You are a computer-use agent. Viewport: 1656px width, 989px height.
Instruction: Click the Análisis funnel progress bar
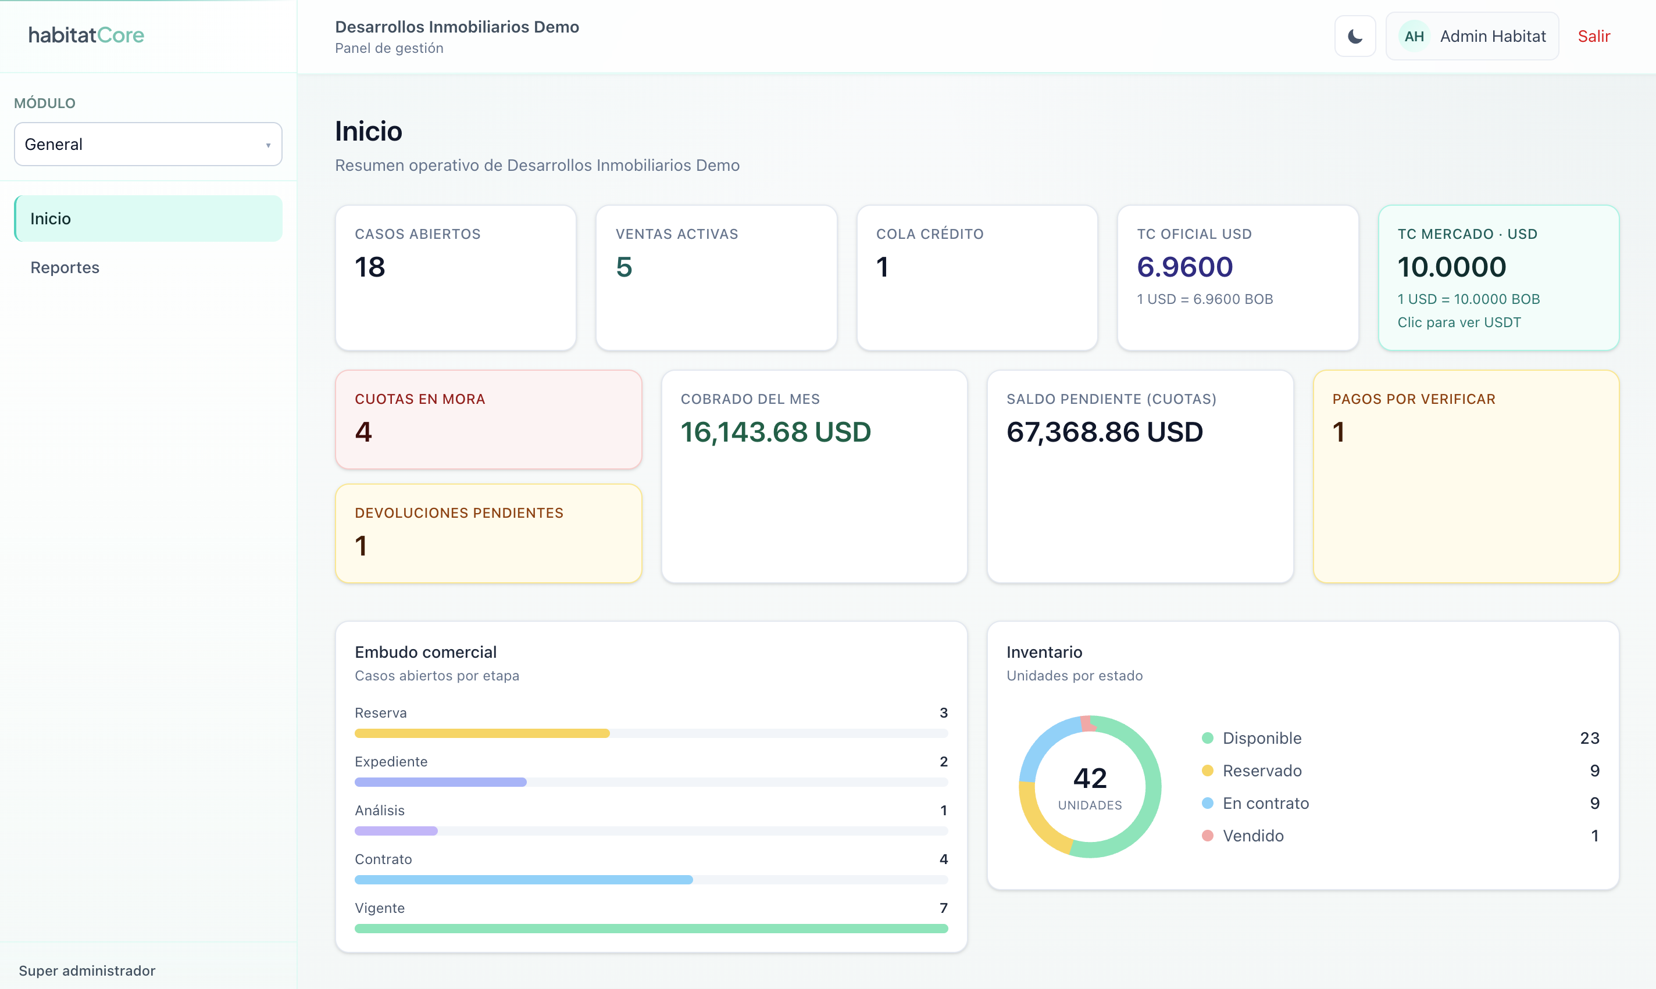651,831
